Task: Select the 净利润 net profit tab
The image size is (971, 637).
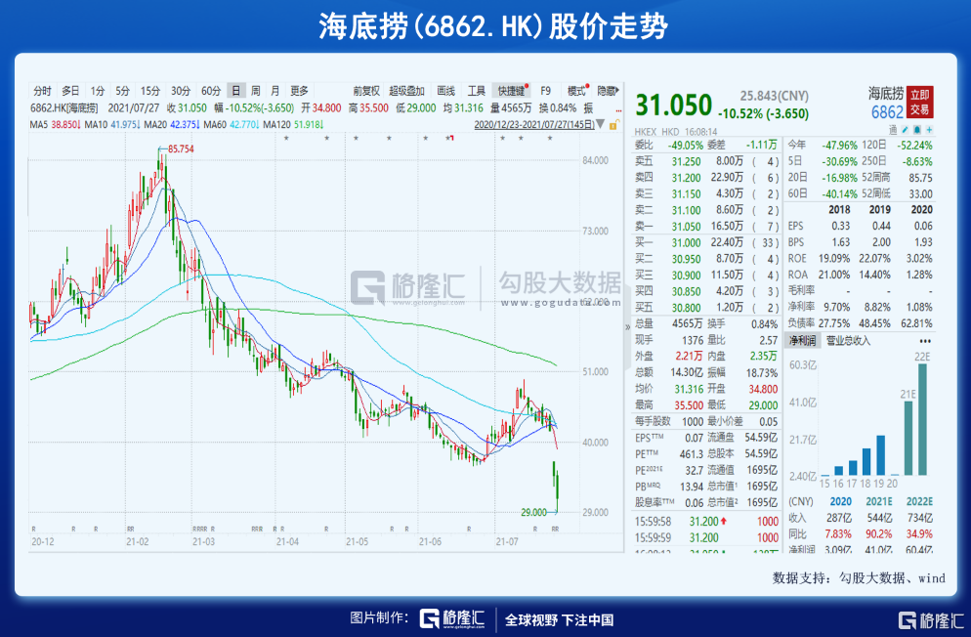Action: [x=802, y=340]
